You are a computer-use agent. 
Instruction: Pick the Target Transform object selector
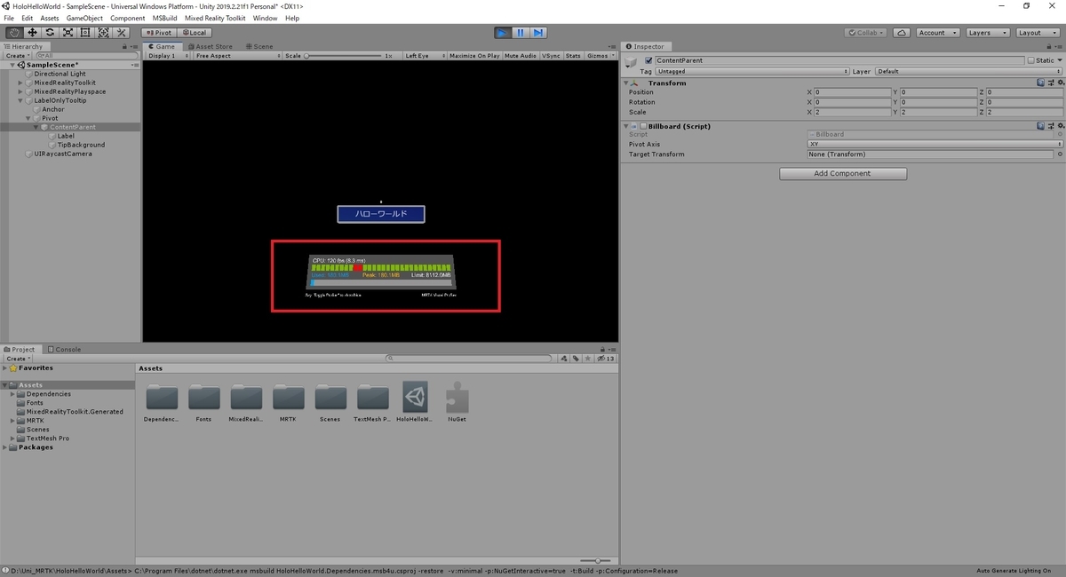(x=1060, y=154)
